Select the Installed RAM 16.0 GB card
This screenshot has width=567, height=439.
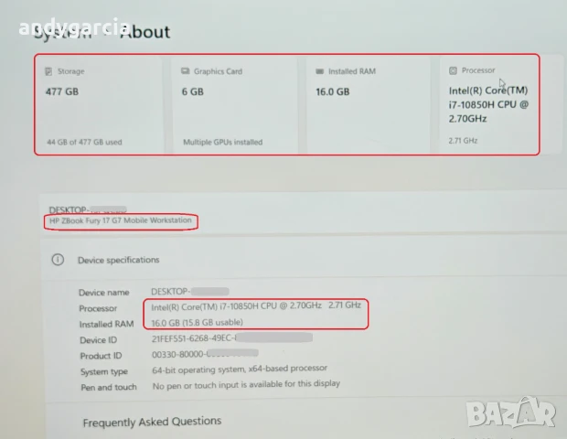[366, 105]
